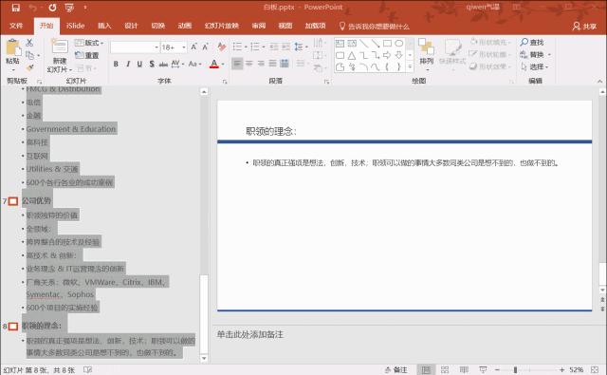Click the zoom slider handle
The width and height of the screenshot is (607, 375).
tap(515, 370)
